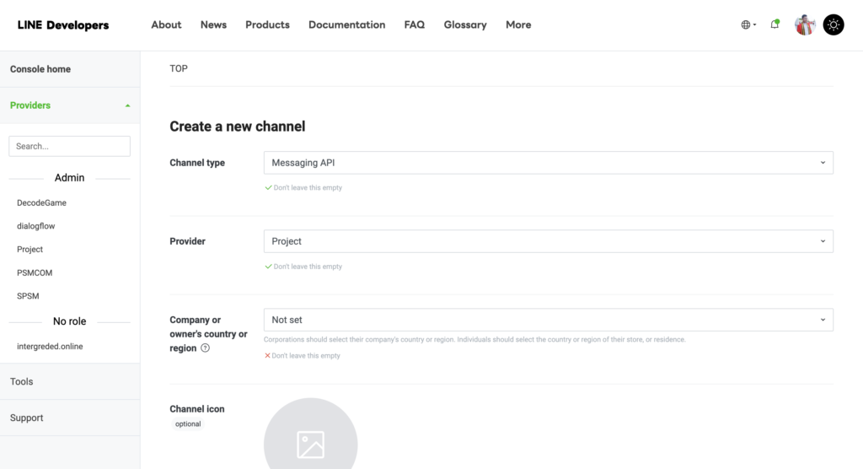Click the LINE Developers logo

pyautogui.click(x=63, y=24)
